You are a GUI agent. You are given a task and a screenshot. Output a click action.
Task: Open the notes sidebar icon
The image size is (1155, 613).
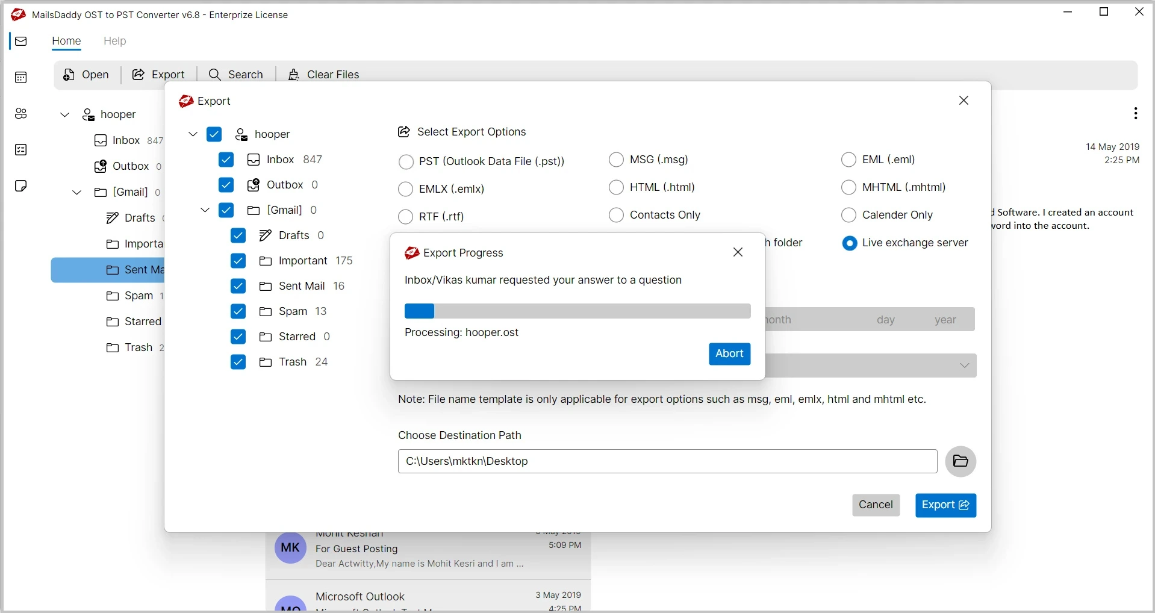[x=21, y=186]
